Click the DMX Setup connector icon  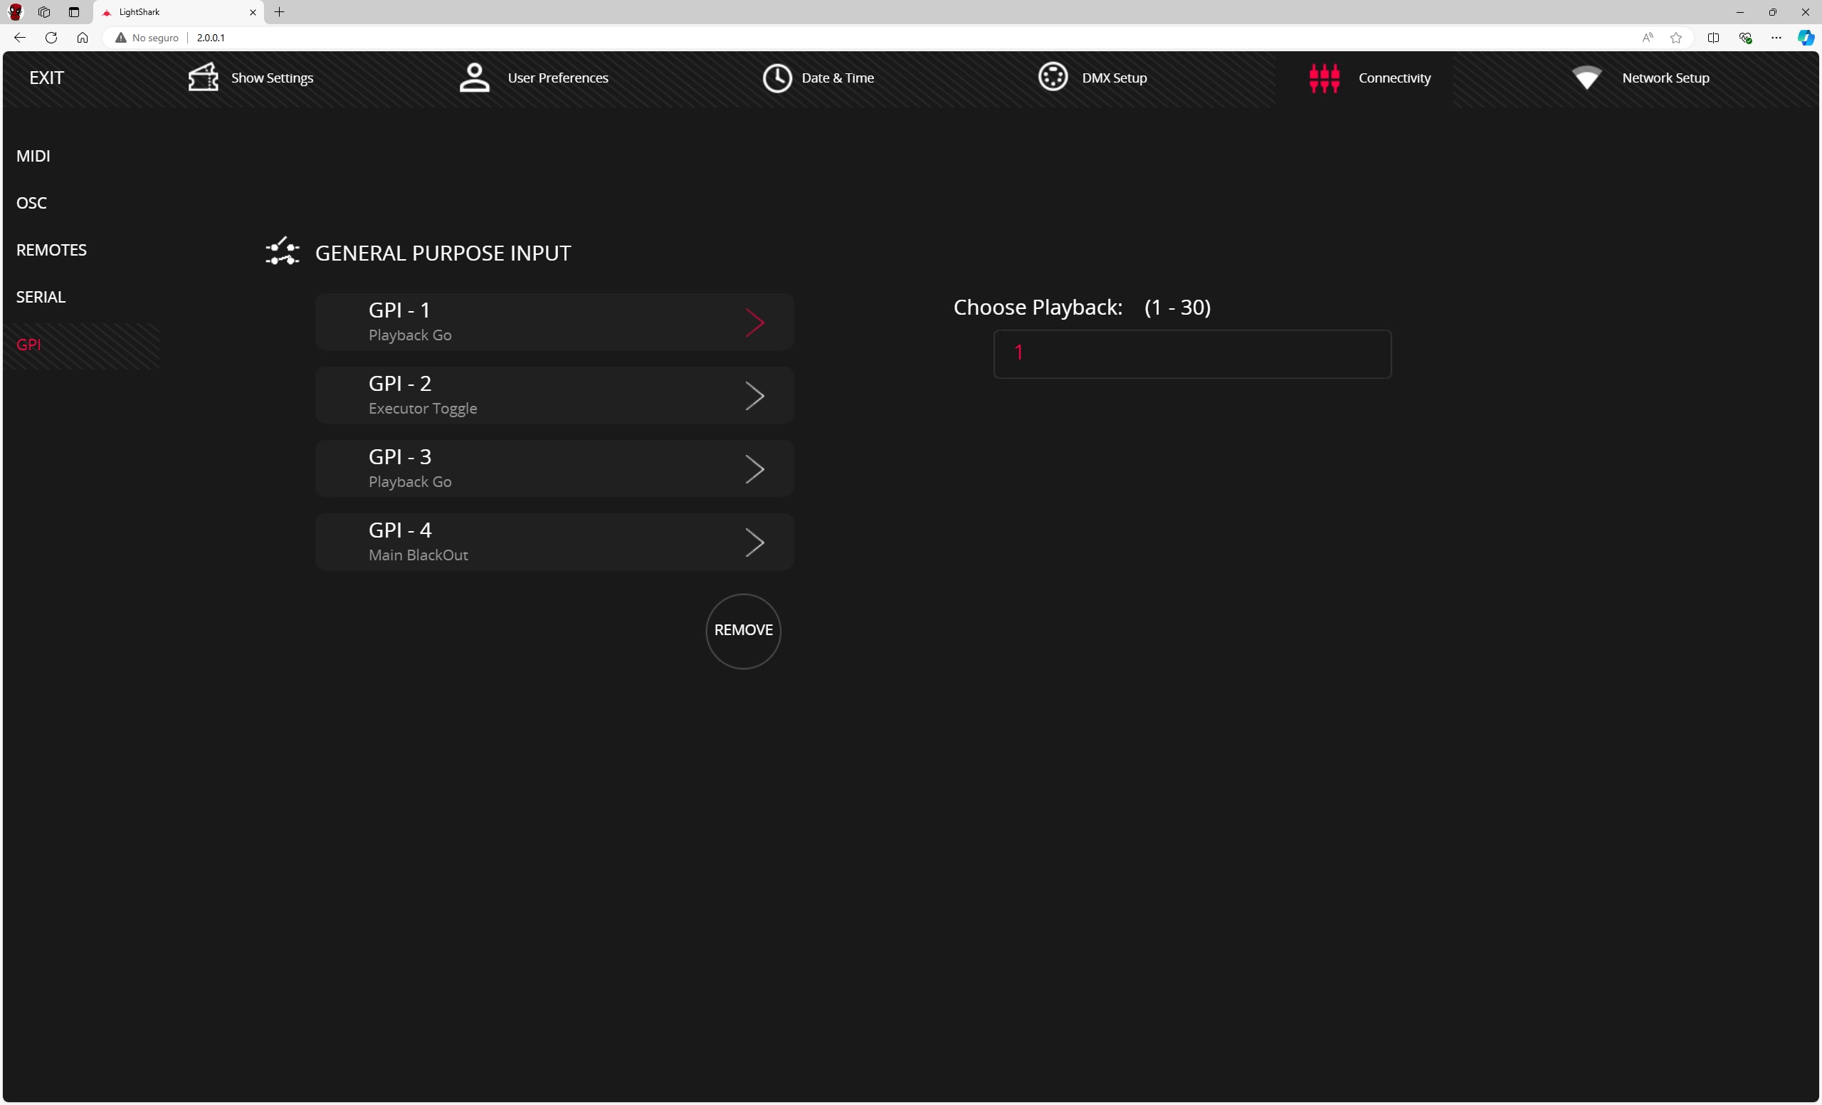tap(1052, 77)
